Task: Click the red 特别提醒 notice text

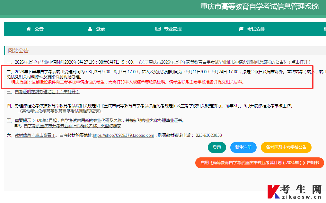Action: (x=128, y=82)
